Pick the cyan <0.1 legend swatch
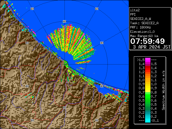This screenshot has height=129, width=172. [x=148, y=121]
